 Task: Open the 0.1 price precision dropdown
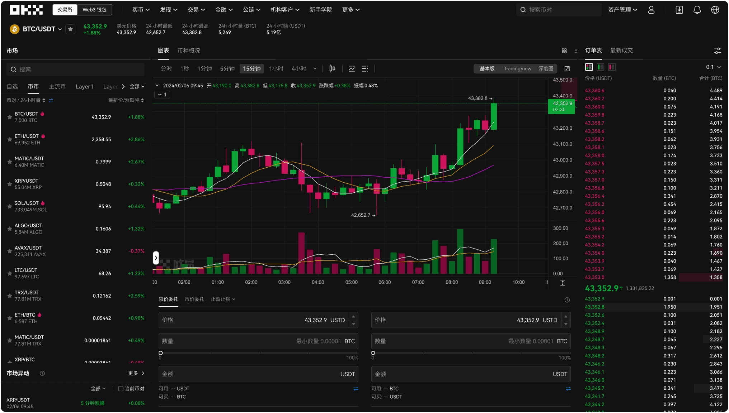[713, 67]
